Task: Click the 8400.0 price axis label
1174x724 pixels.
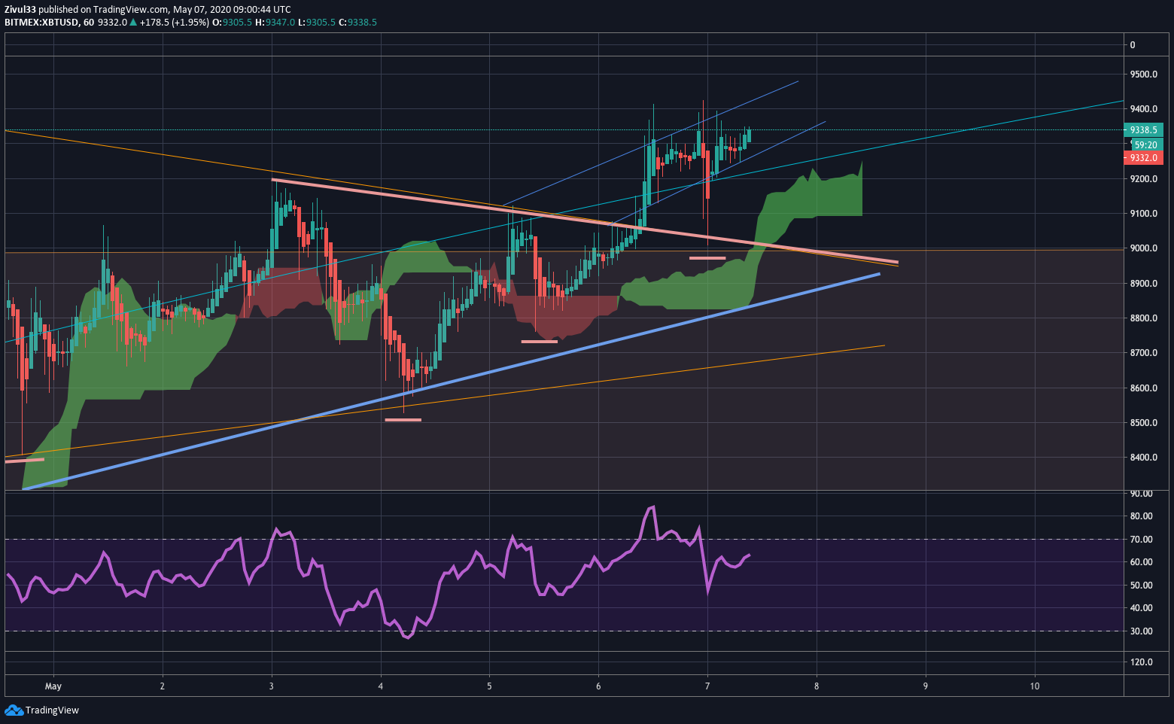Action: (1143, 458)
